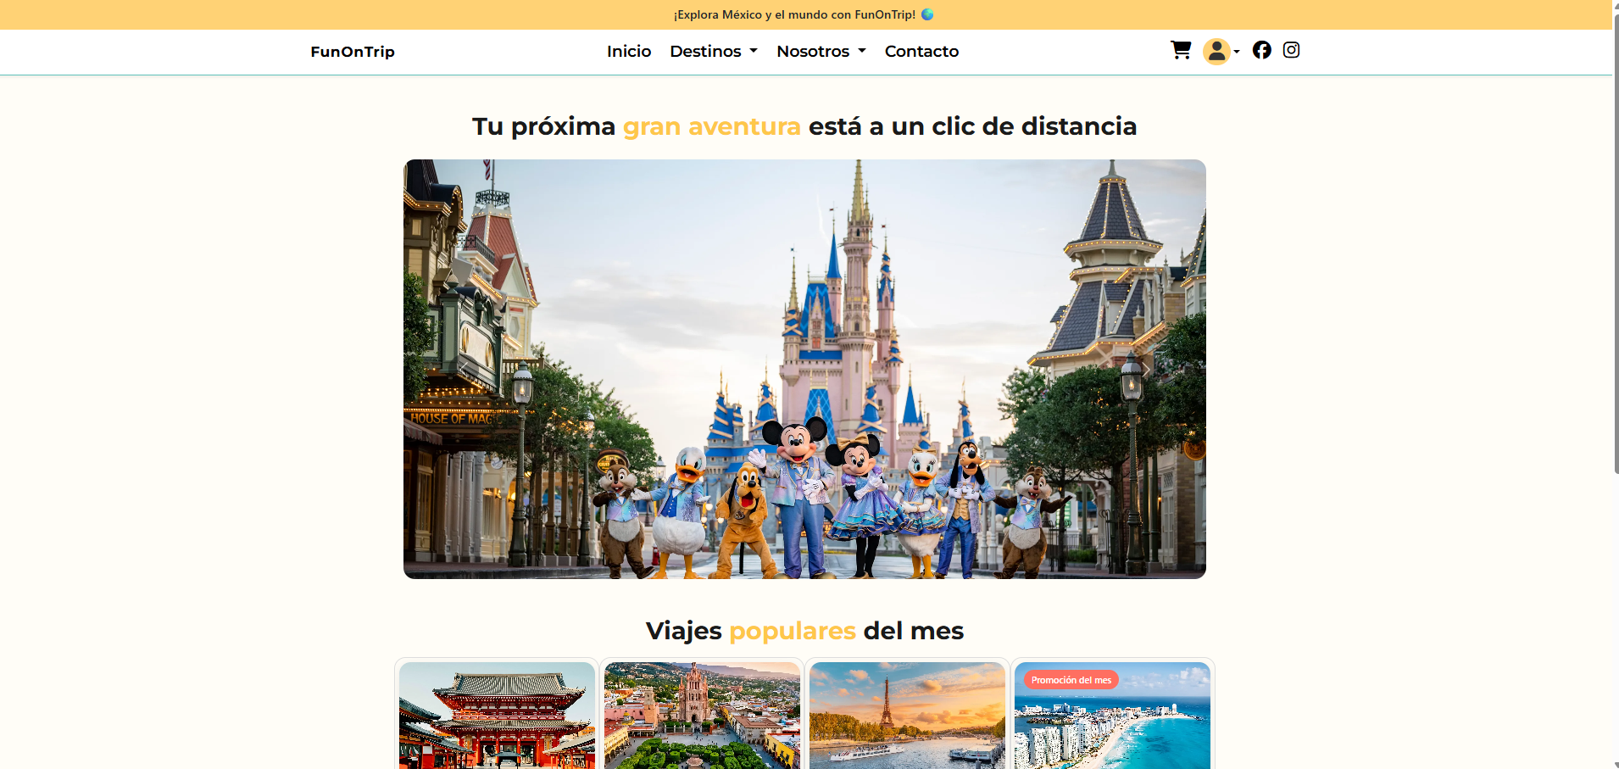Open the user account avatar menu

(1221, 52)
